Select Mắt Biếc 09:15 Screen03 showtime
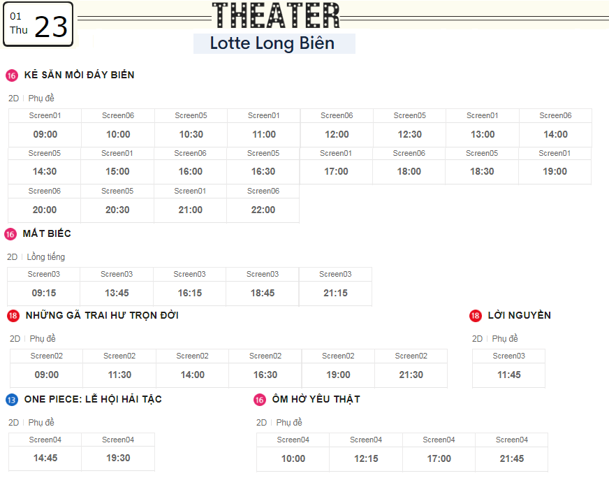The width and height of the screenshot is (609, 485). [x=43, y=287]
